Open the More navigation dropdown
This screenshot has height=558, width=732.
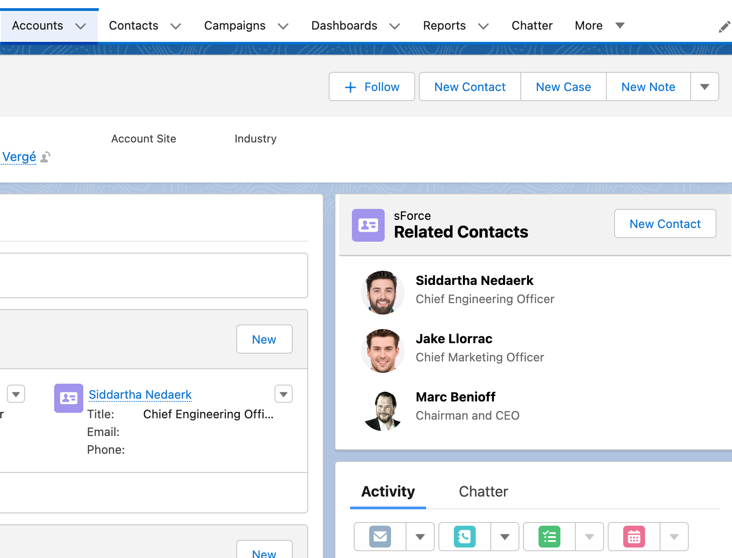coord(599,25)
